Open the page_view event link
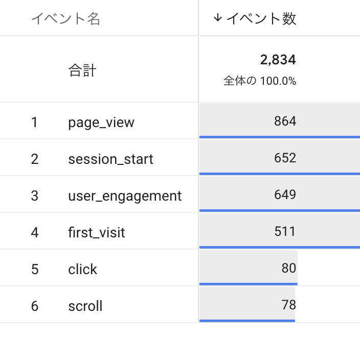The image size is (360, 341). click(101, 123)
